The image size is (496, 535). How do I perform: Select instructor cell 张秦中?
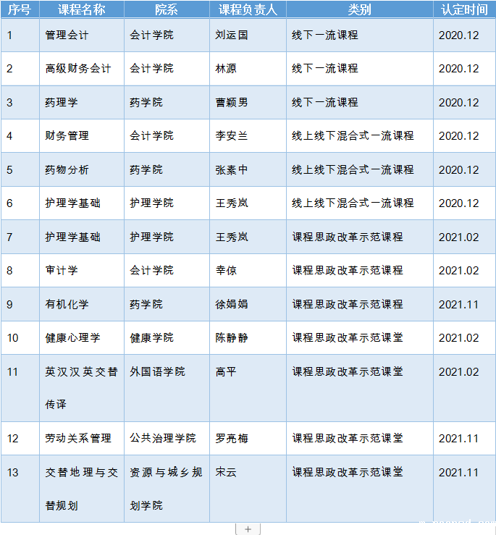[232, 169]
